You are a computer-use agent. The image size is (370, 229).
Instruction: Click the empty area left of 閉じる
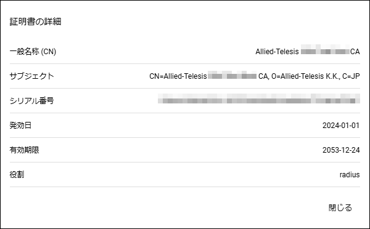coord(165,207)
